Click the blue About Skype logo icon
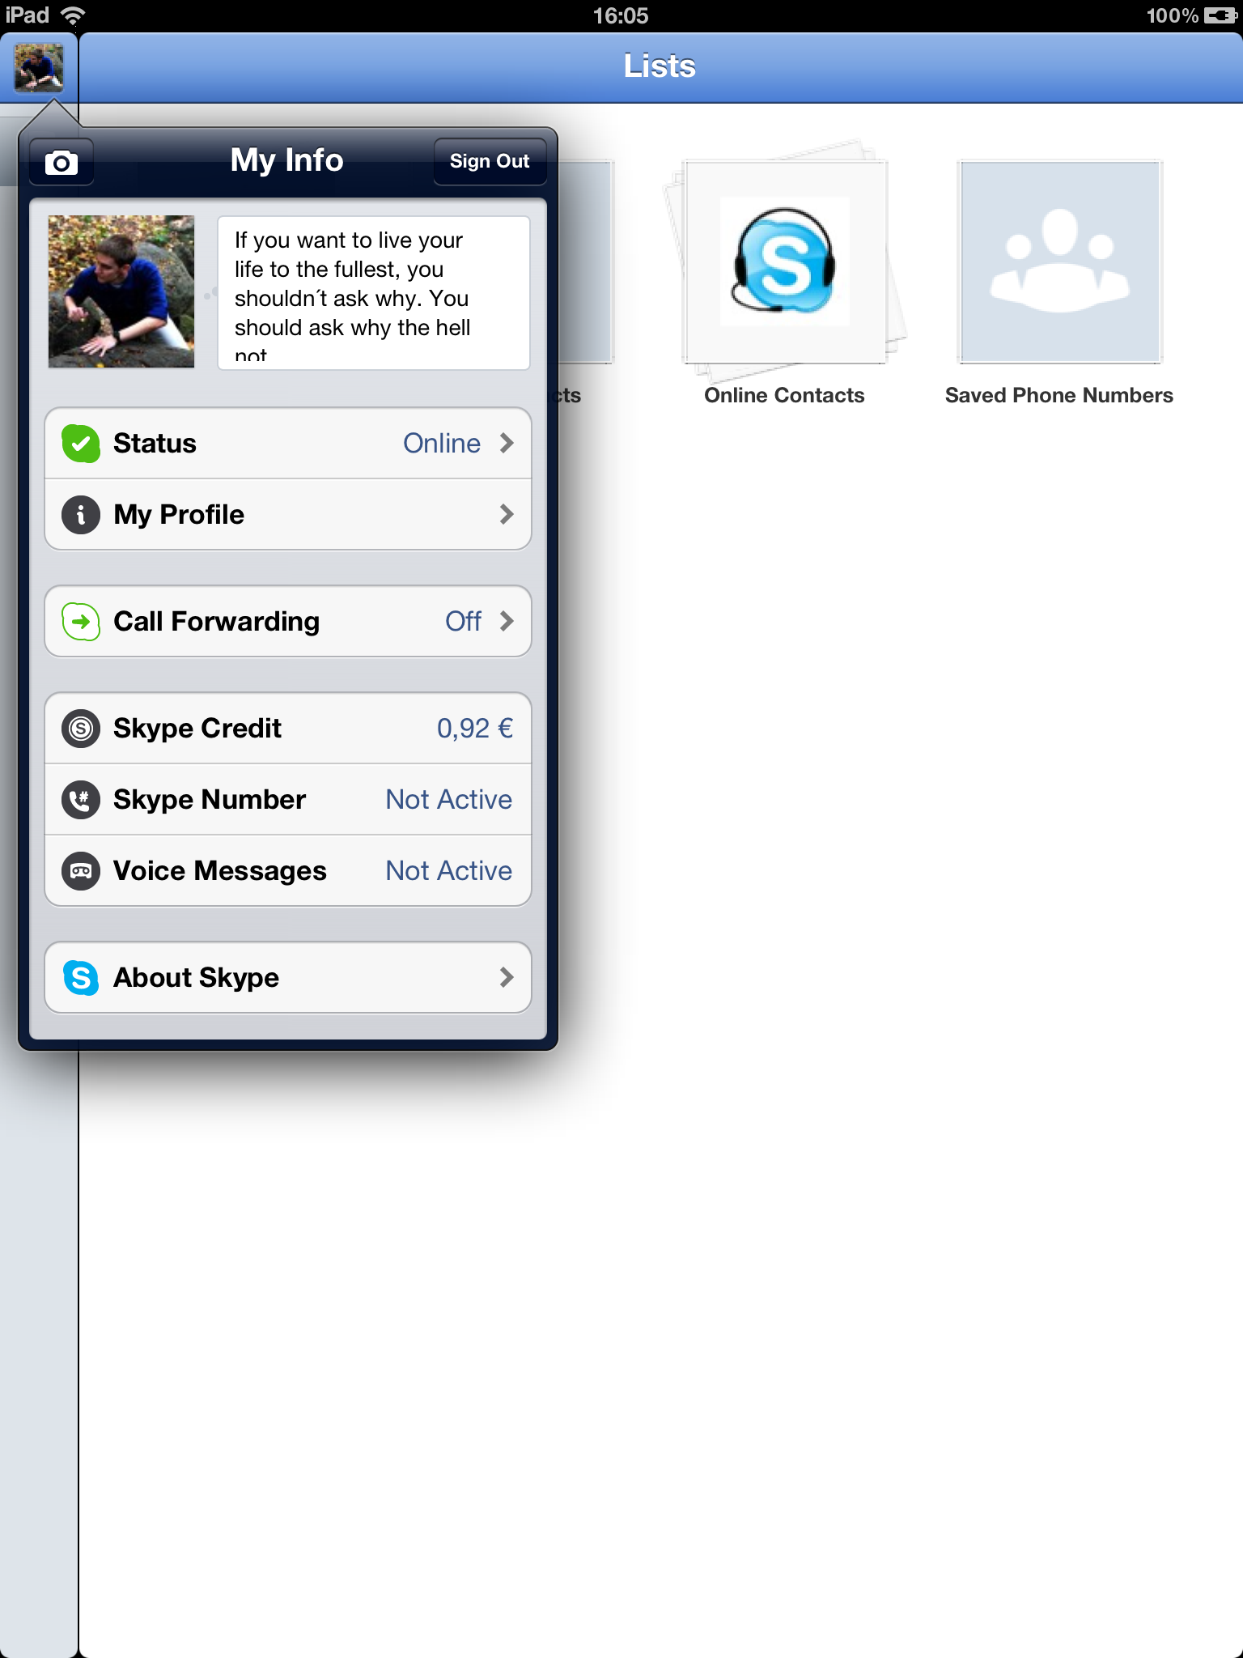This screenshot has height=1658, width=1243. coord(81,978)
